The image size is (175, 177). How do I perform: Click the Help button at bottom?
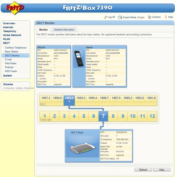point(162,170)
